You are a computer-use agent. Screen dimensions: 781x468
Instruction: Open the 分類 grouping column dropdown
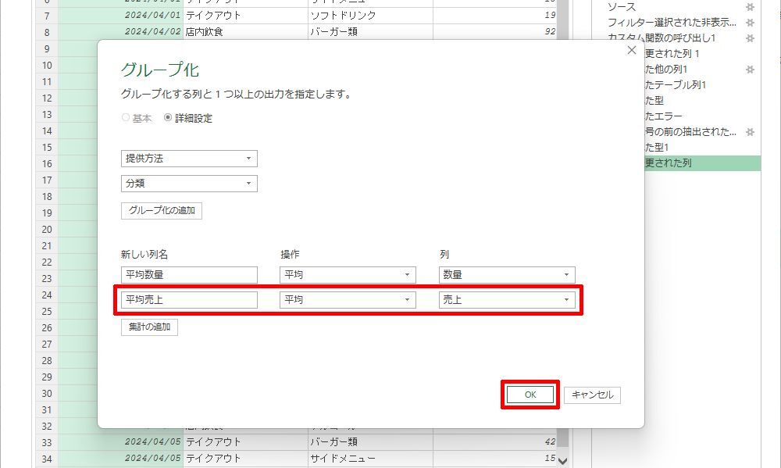[189, 184]
